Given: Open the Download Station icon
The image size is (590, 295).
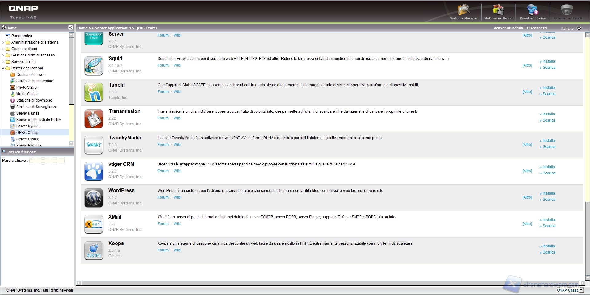Looking at the screenshot, I should point(533,10).
